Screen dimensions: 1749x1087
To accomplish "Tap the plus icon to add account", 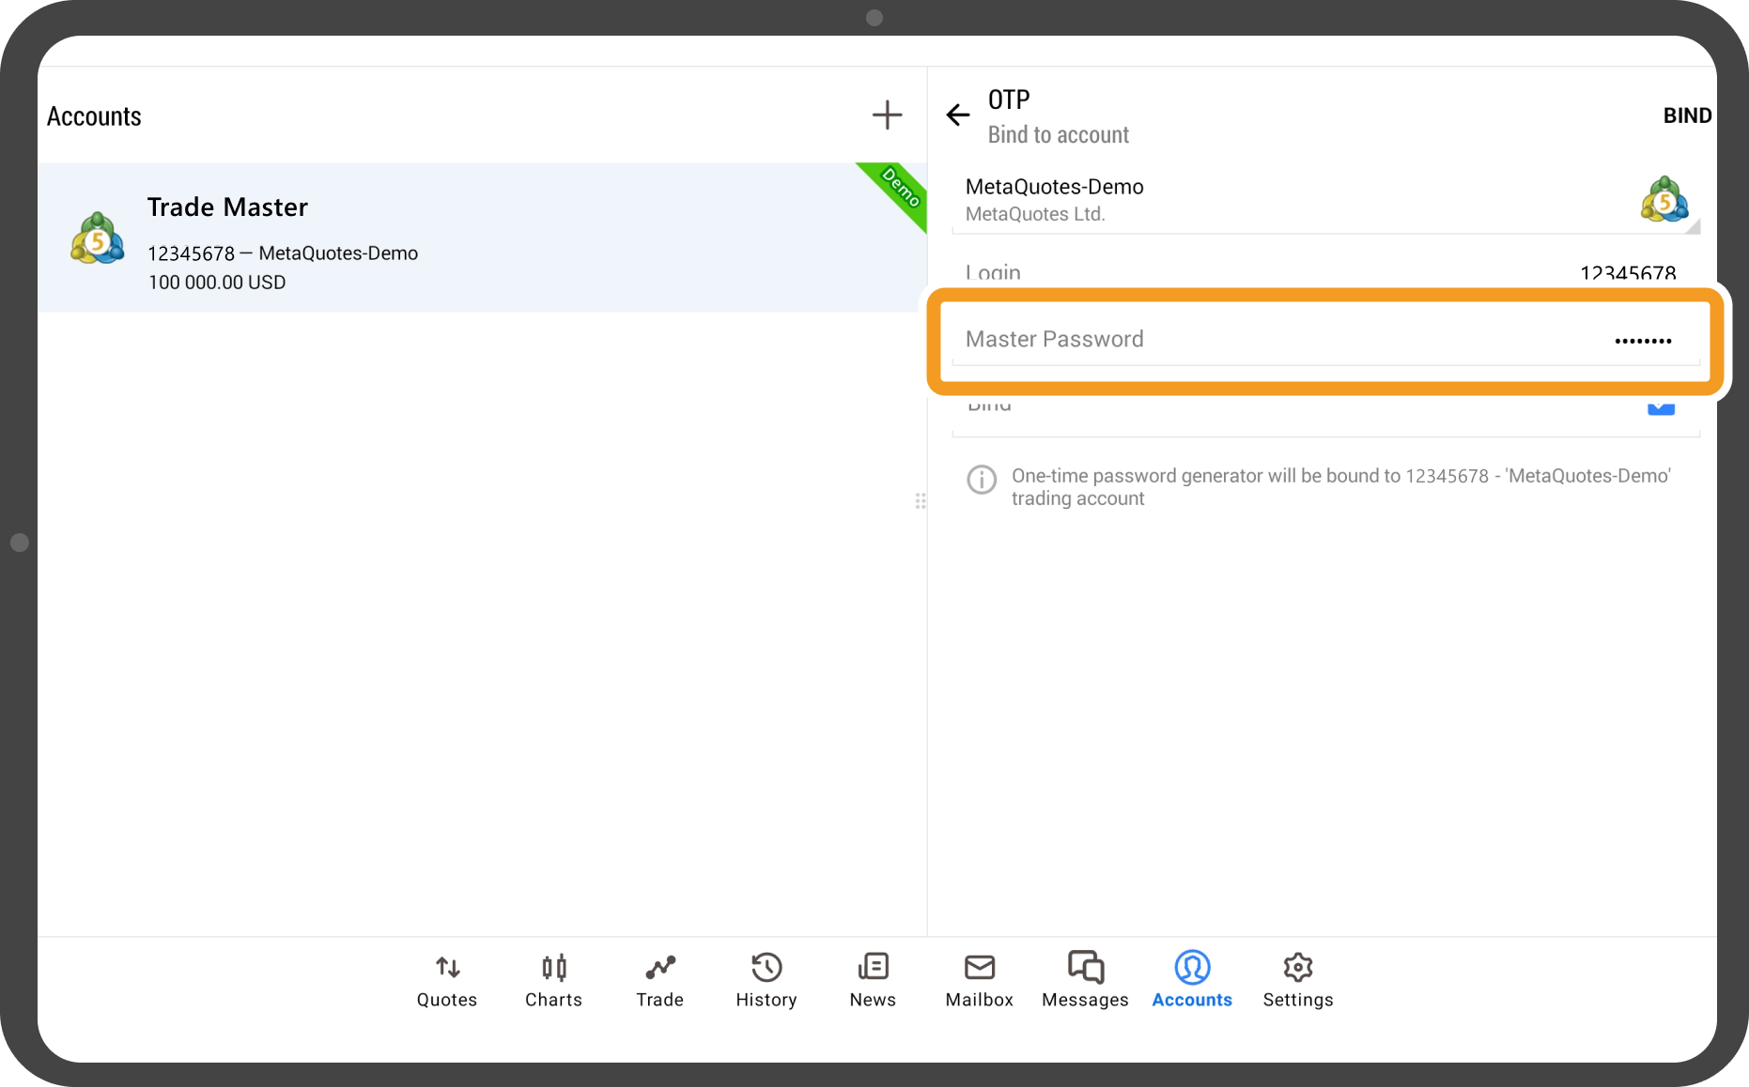I will coord(887,115).
